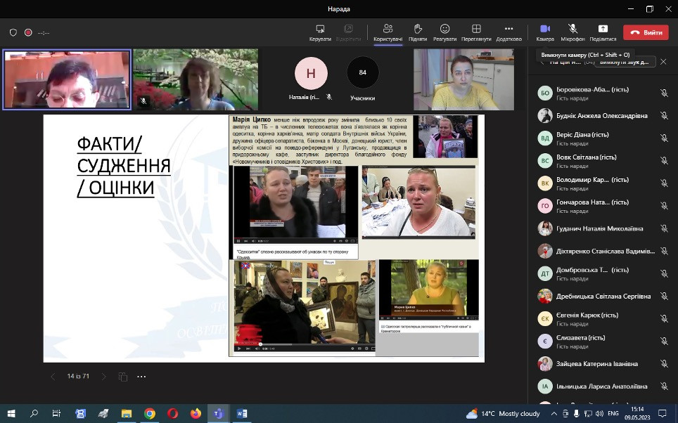678x423 pixels.
Task: Click the Вимкнути звук mute all button
Action: point(625,62)
